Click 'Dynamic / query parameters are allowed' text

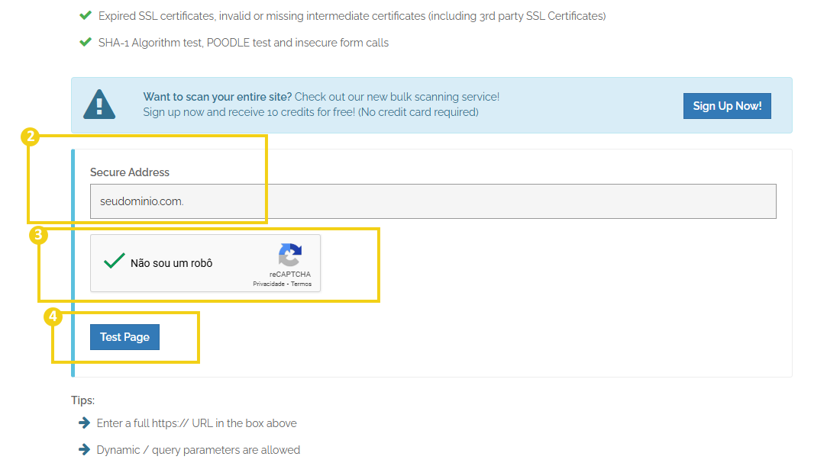coord(199,450)
